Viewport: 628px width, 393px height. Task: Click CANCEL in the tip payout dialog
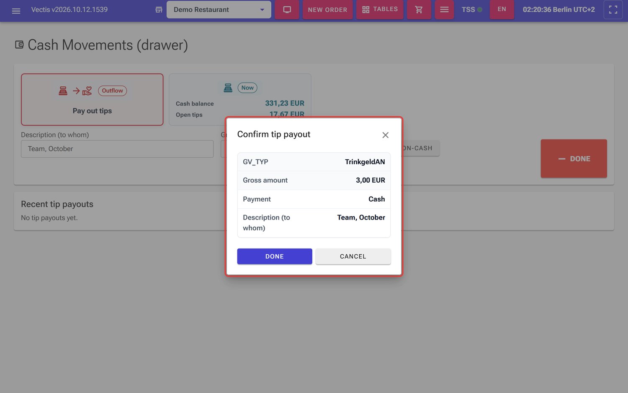coord(353,256)
